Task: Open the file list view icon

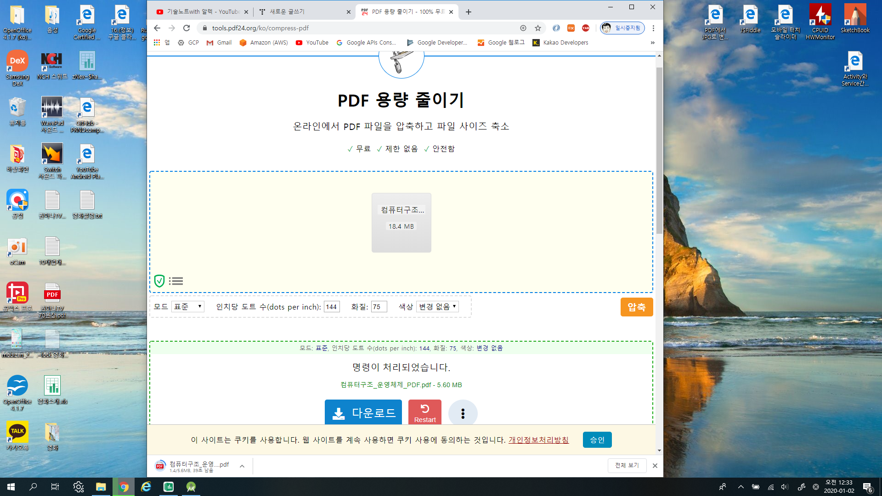Action: point(176,281)
